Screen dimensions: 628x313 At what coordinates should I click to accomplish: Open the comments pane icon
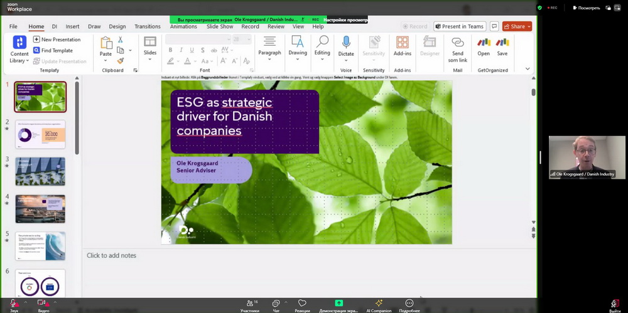pos(495,26)
